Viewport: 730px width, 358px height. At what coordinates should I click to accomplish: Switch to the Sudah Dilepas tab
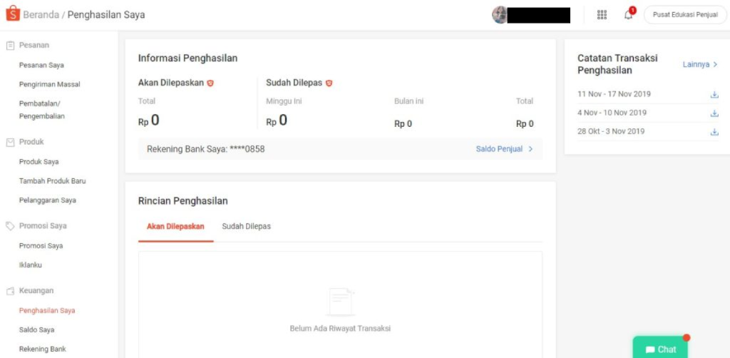coord(246,226)
